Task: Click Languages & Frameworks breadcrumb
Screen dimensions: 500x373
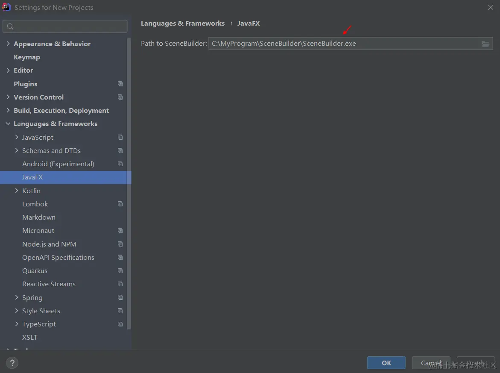Action: click(183, 23)
